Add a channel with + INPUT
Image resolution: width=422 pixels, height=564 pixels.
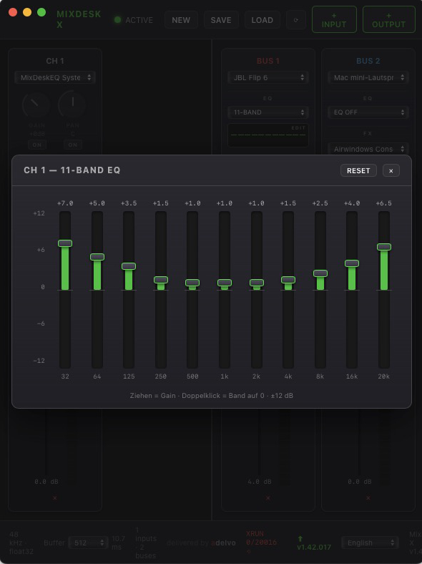click(x=334, y=20)
